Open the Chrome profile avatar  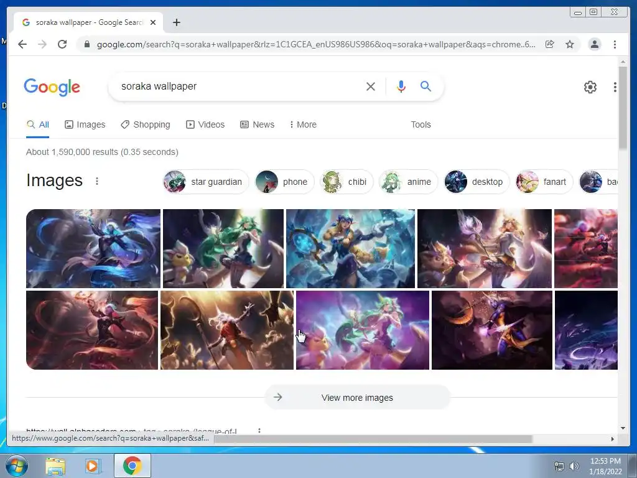(x=594, y=44)
